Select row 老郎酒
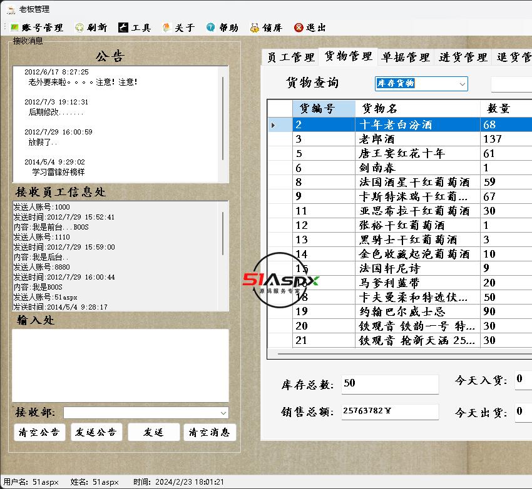The image size is (532, 489). pyautogui.click(x=400, y=139)
